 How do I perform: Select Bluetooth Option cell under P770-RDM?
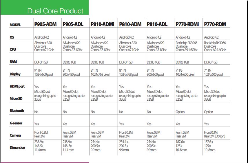pyautogui.click(x=209, y=112)
